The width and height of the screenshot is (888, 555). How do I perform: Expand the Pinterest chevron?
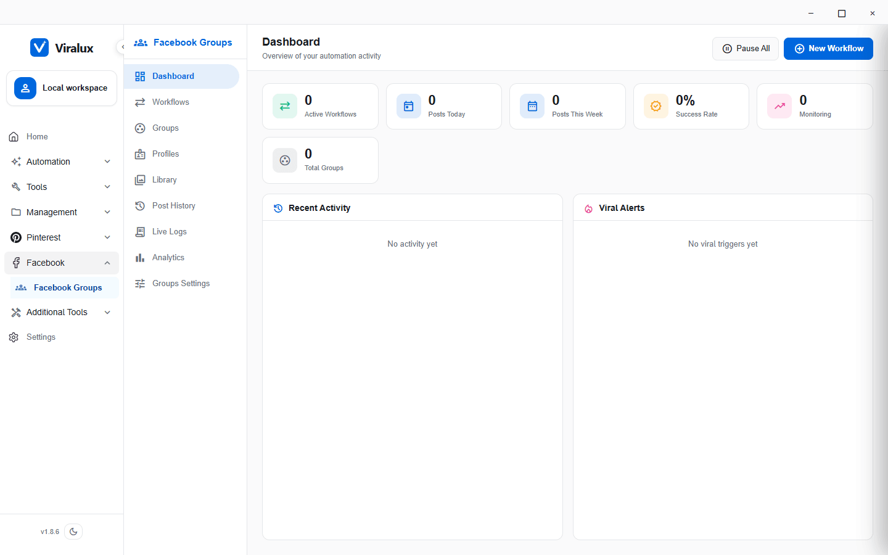tap(107, 237)
